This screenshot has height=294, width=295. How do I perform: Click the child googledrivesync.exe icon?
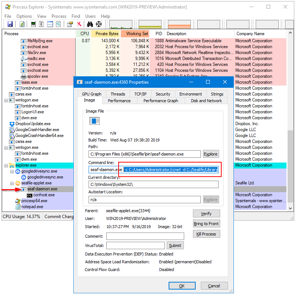tap(24, 177)
